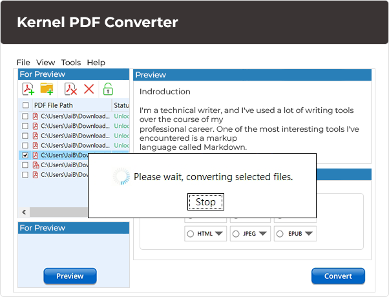Click the Remove PDF file icon
Viewport: 389px width, 297px height.
tap(70, 89)
